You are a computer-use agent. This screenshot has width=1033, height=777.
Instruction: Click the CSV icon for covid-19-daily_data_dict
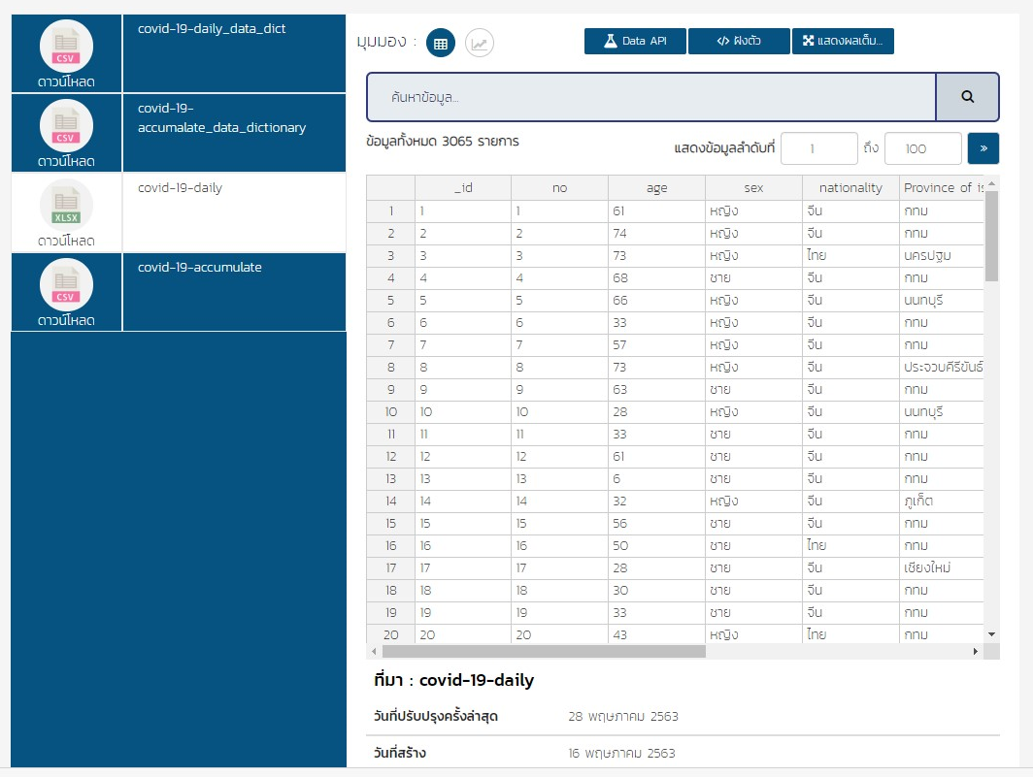tap(65, 46)
